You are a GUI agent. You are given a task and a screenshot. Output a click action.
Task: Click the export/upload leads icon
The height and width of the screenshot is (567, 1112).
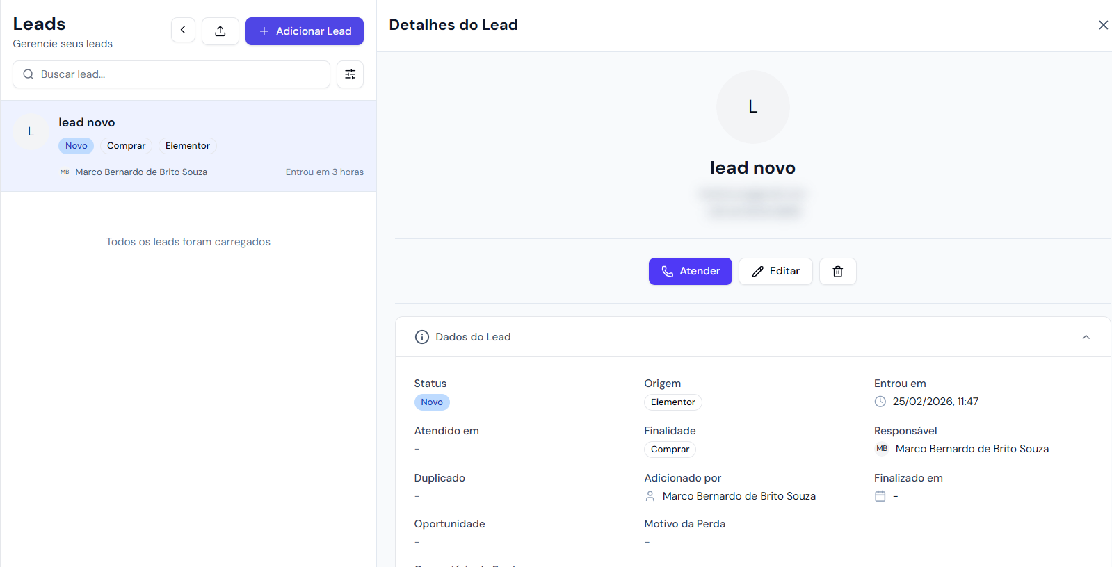point(220,31)
